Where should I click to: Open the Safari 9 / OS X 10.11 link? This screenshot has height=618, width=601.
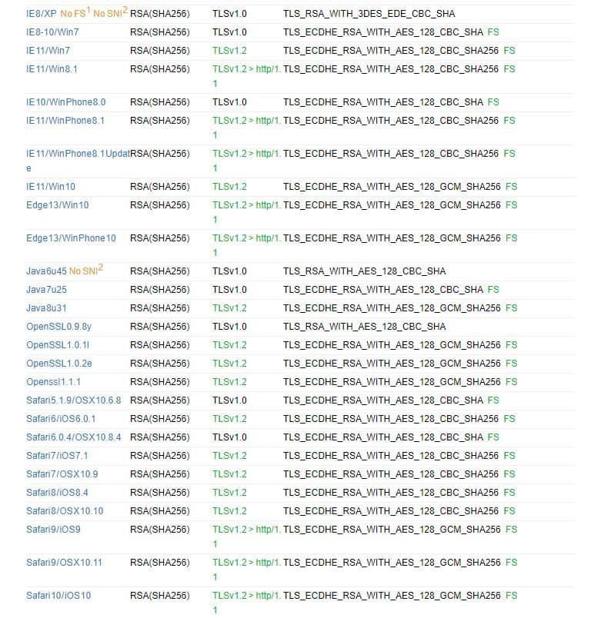[64, 563]
